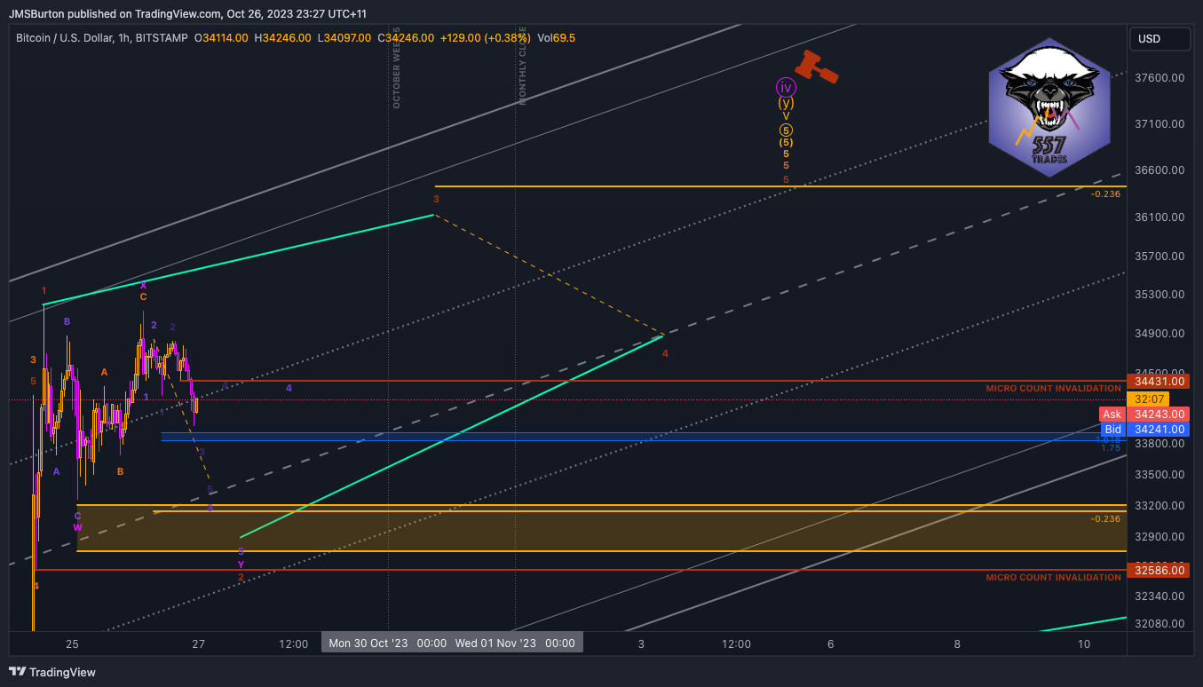Click the 37600.00 price axis label
The image size is (1203, 687).
point(1160,78)
